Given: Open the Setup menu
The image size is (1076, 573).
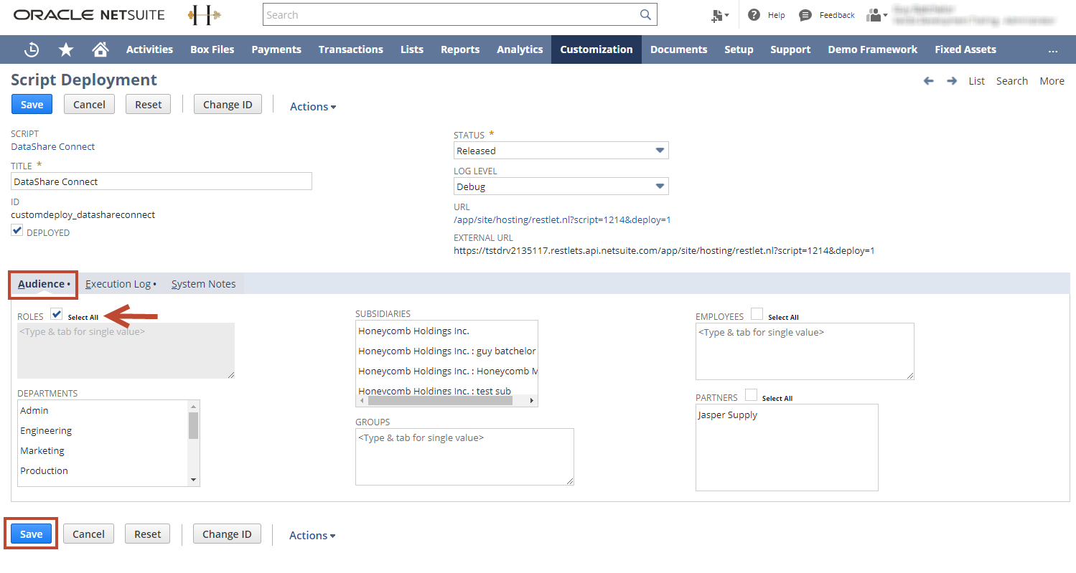Looking at the screenshot, I should click(739, 49).
